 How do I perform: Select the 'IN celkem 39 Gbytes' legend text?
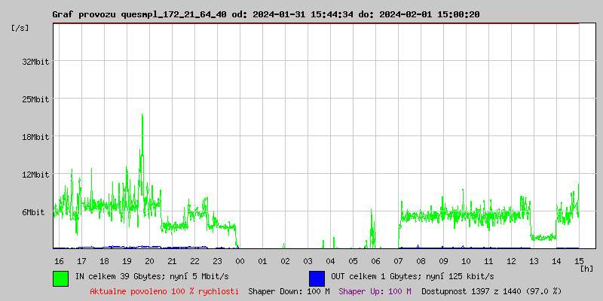click(121, 277)
